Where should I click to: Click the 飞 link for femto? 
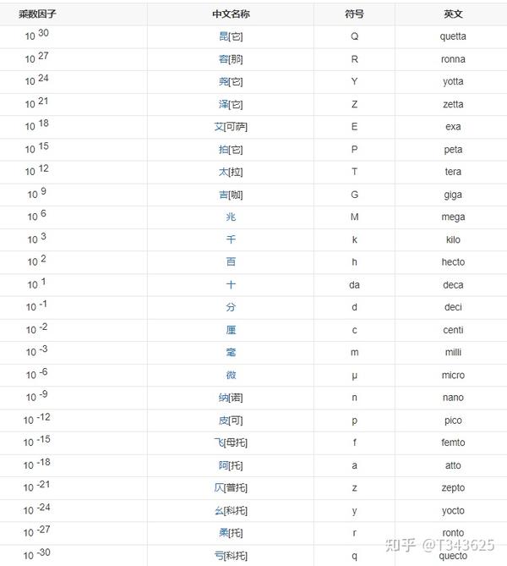pos(219,443)
